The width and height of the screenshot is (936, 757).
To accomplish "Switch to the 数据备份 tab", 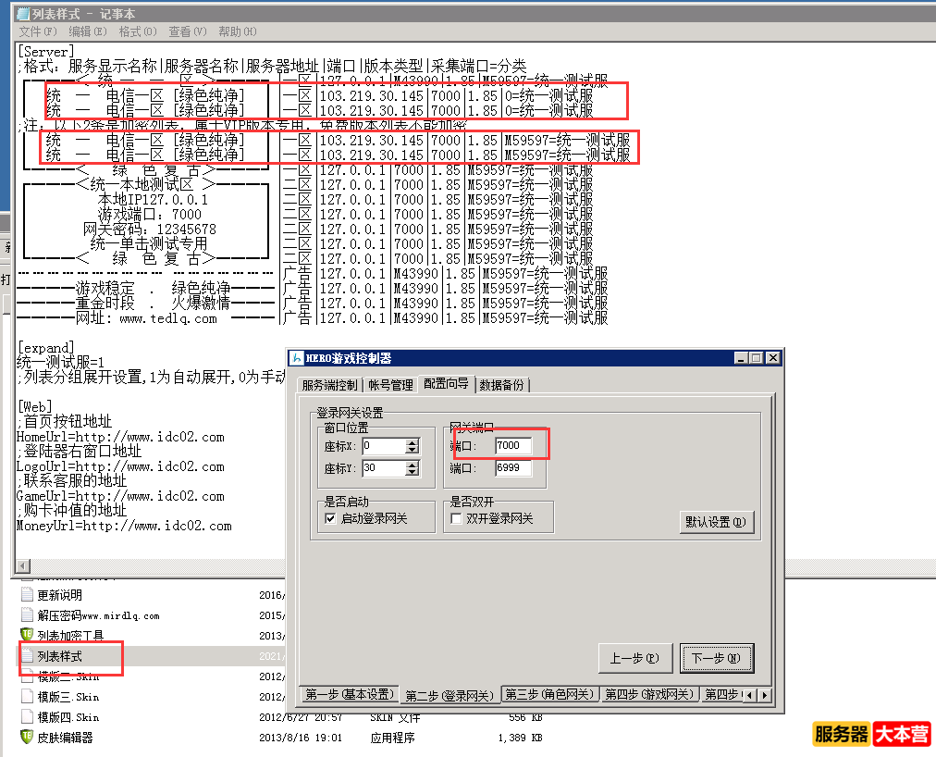I will point(501,385).
